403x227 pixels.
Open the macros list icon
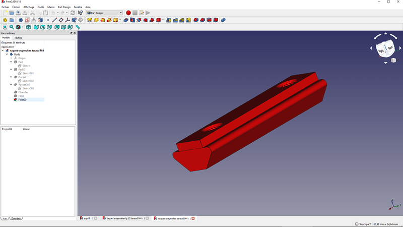click(x=142, y=13)
